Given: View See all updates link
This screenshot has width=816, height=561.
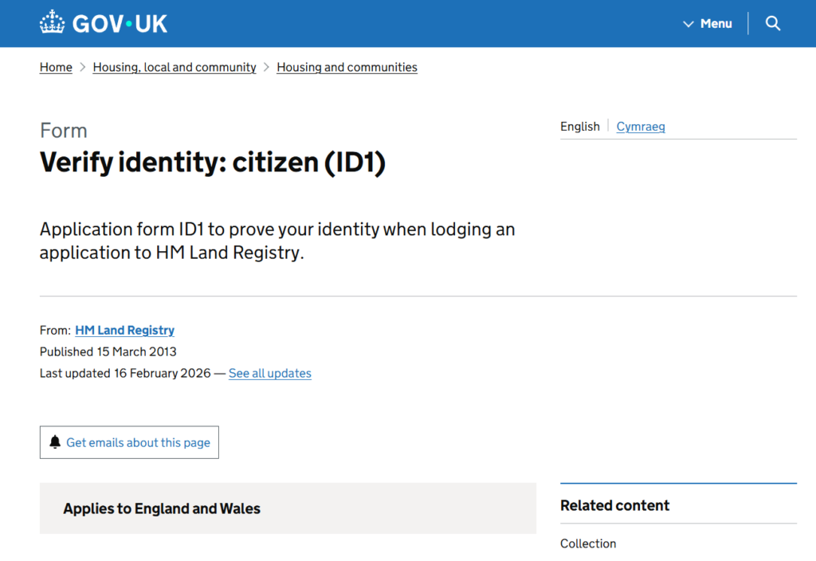Looking at the screenshot, I should 269,373.
